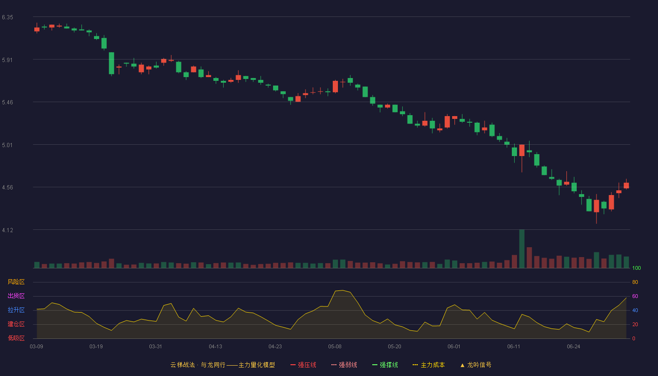Image resolution: width=658 pixels, height=376 pixels.
Task: Click the tallest volume bar
Action: point(522,249)
